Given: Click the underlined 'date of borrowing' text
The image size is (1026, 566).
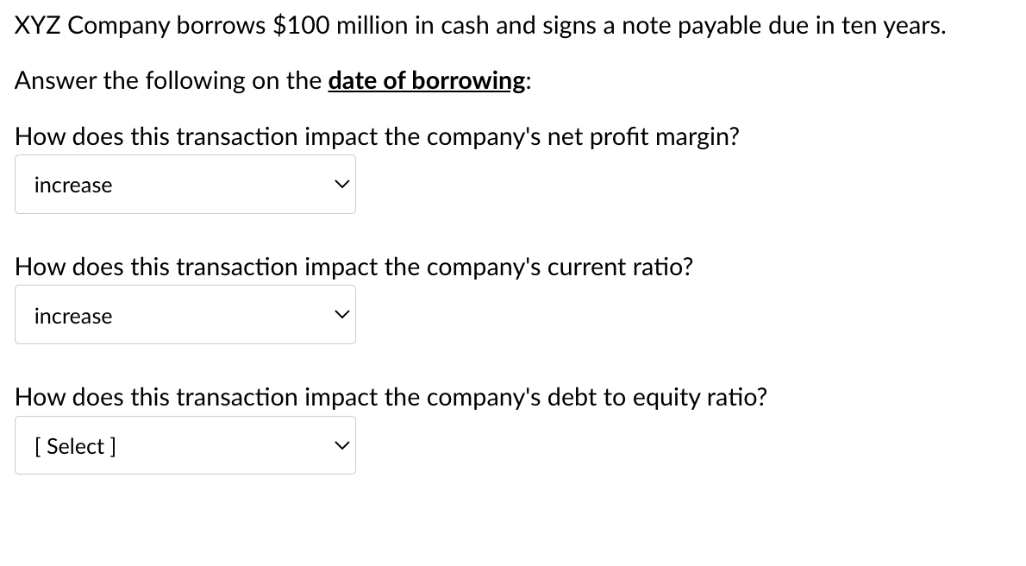Looking at the screenshot, I should click(x=425, y=79).
